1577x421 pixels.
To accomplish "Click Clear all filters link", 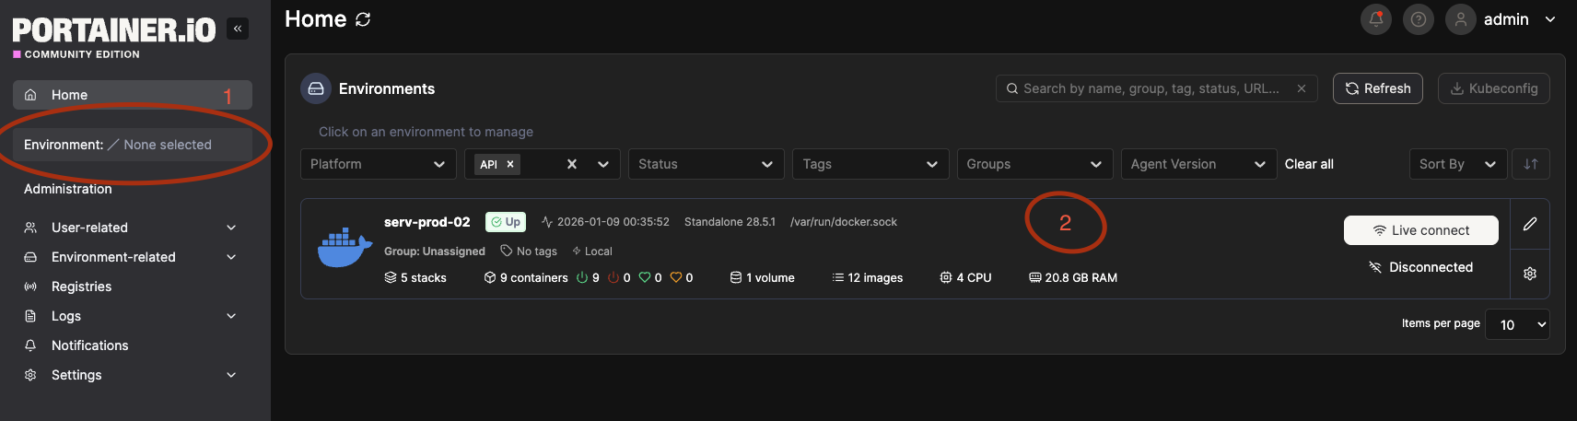I will tap(1309, 164).
